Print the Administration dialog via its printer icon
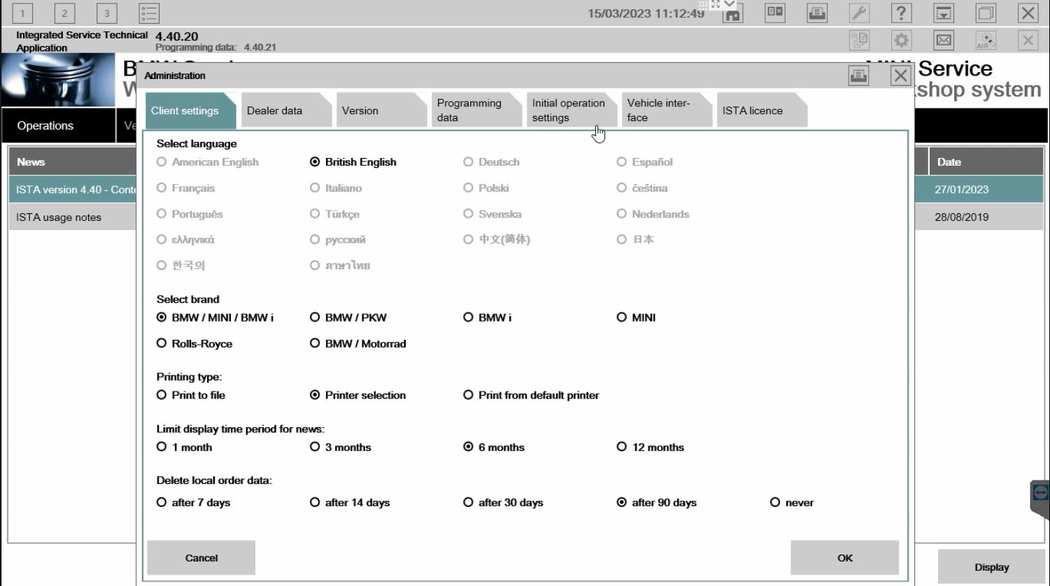This screenshot has width=1050, height=586. [x=858, y=76]
